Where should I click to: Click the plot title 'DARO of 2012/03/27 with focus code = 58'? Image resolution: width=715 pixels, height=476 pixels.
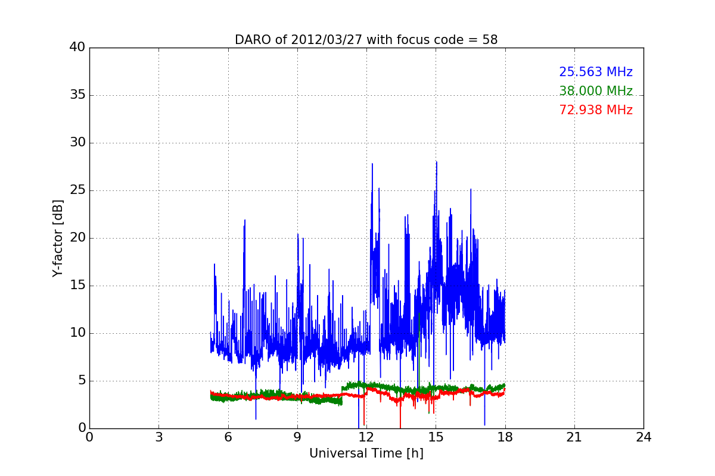[x=366, y=40]
